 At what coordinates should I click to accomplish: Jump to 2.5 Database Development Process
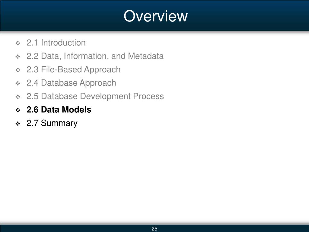pos(95,96)
